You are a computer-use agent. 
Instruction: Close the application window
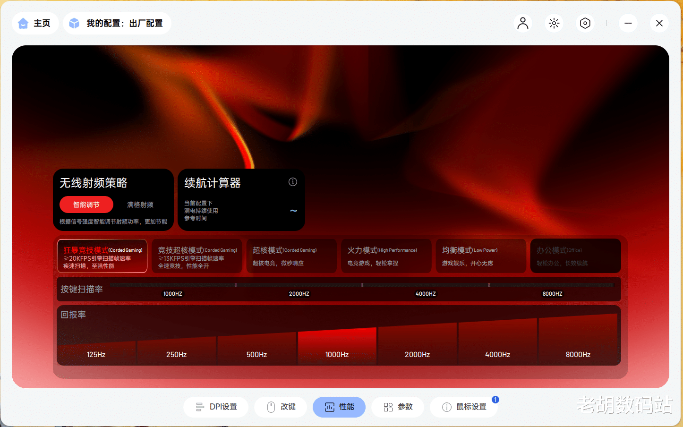(659, 23)
